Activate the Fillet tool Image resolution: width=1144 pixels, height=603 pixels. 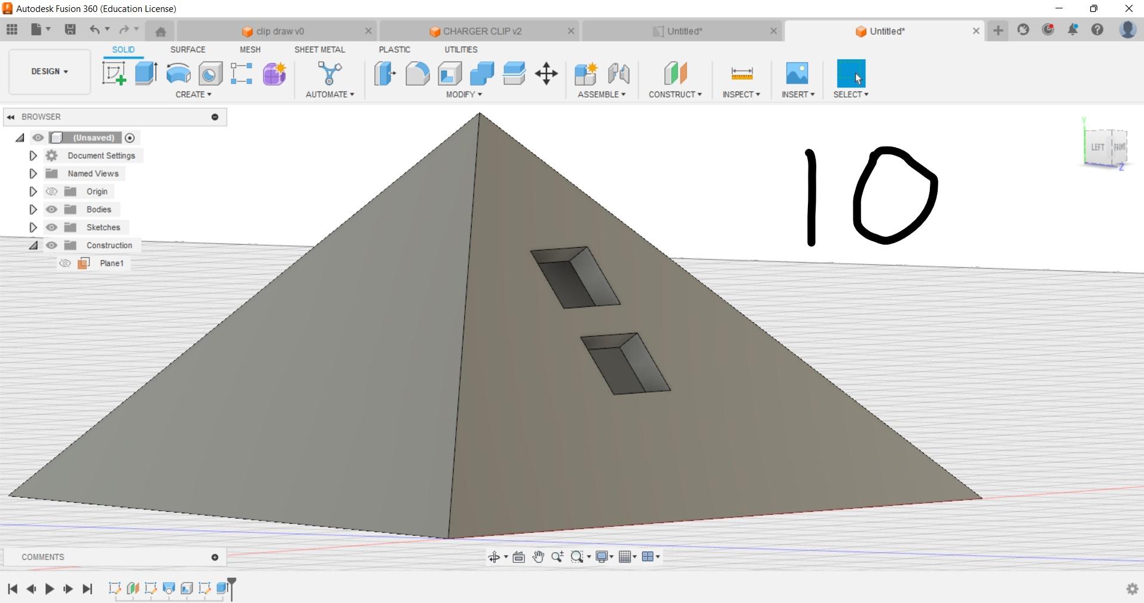(x=417, y=74)
